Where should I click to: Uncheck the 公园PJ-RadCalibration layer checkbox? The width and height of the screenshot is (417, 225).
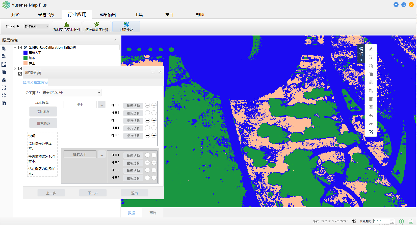pyautogui.click(x=20, y=47)
